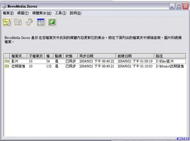Click the 是 monitor value in 近期發售 row
The width and height of the screenshot is (190, 141).
pos(57,66)
